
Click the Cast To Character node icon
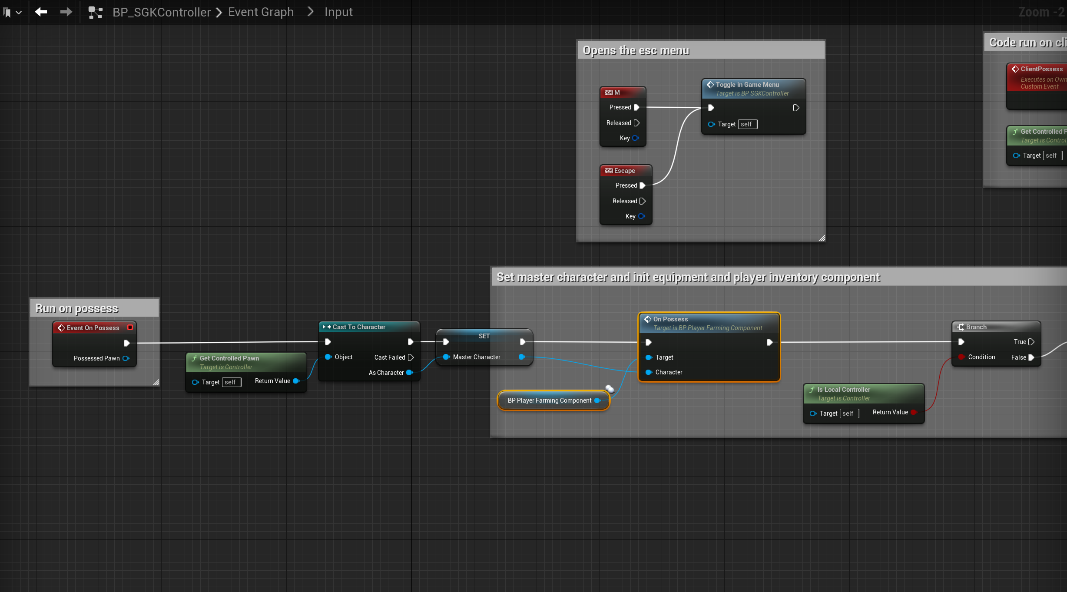pyautogui.click(x=327, y=327)
